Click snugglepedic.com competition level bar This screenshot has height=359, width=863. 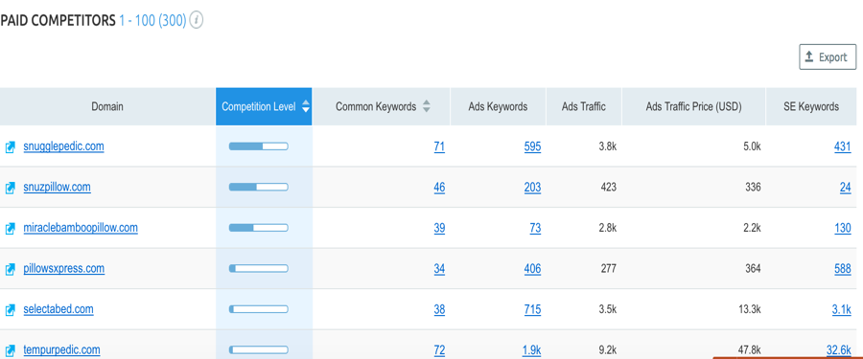[x=258, y=146]
